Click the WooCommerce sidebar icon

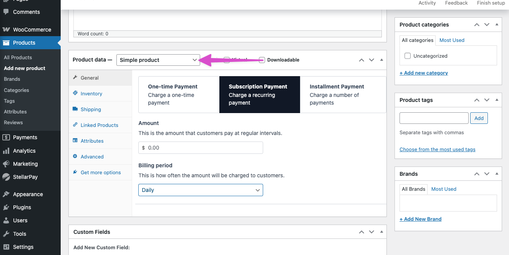(7, 29)
